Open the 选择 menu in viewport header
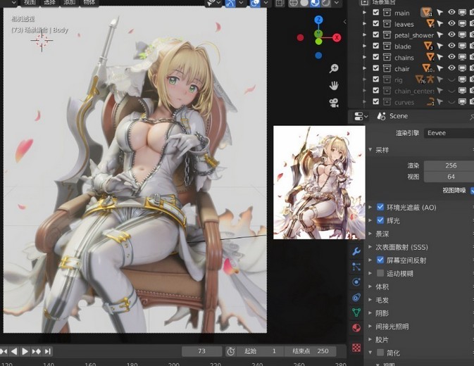 click(49, 3)
